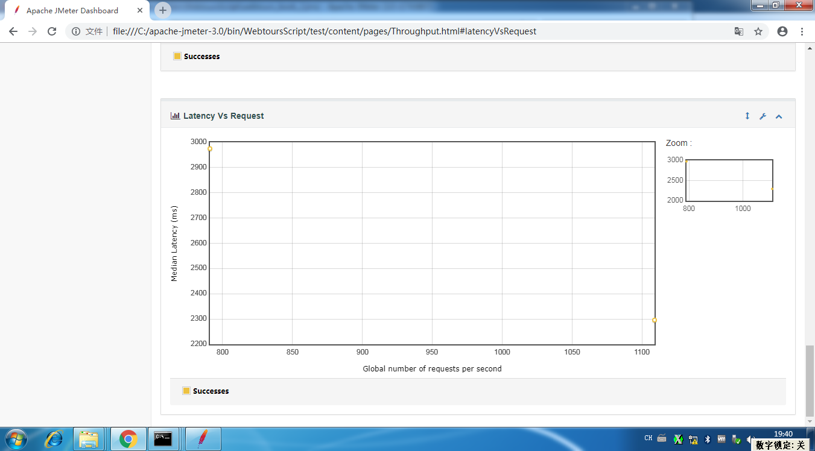The image size is (815, 451).
Task: Open the Chrome three-dot menu
Action: (802, 31)
